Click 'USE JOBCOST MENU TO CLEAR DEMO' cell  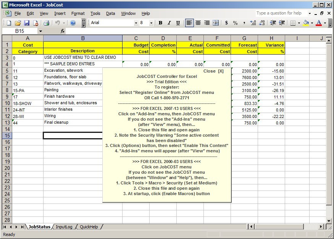(83, 58)
